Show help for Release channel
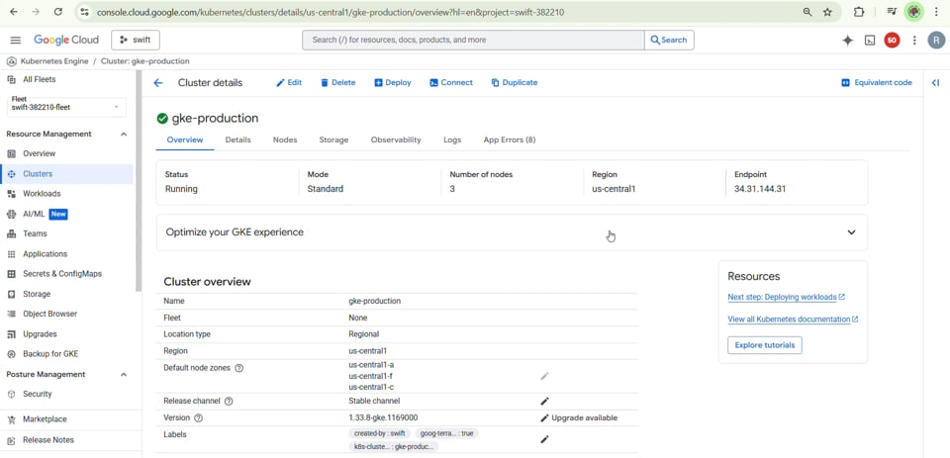Image resolution: width=950 pixels, height=458 pixels. click(x=229, y=401)
